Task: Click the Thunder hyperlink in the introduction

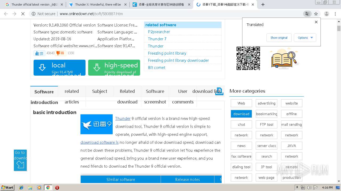Action: click(123, 119)
